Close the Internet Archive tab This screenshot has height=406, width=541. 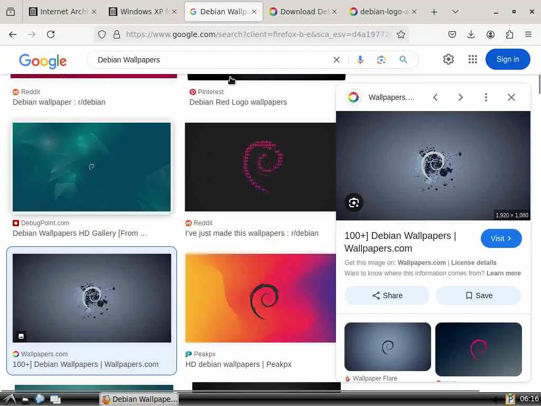[x=94, y=12]
